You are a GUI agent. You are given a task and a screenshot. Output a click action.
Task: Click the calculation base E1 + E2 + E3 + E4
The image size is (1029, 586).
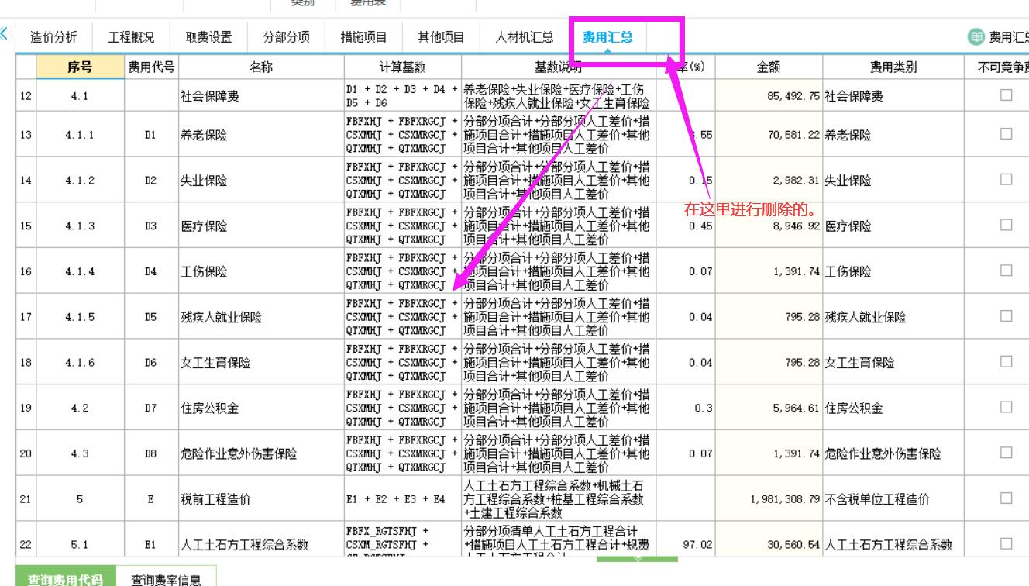pyautogui.click(x=402, y=499)
